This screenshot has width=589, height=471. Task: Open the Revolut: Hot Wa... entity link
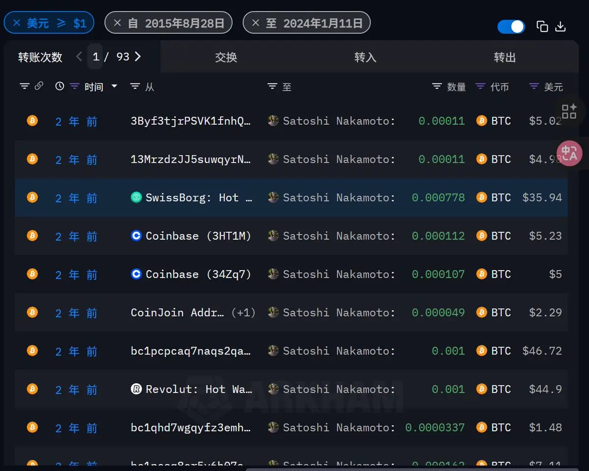pyautogui.click(x=199, y=389)
